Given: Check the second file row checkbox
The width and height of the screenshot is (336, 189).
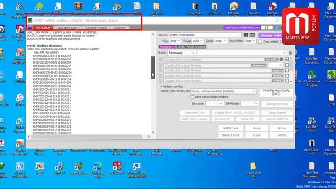Looking at the screenshot, I should 287,65.
